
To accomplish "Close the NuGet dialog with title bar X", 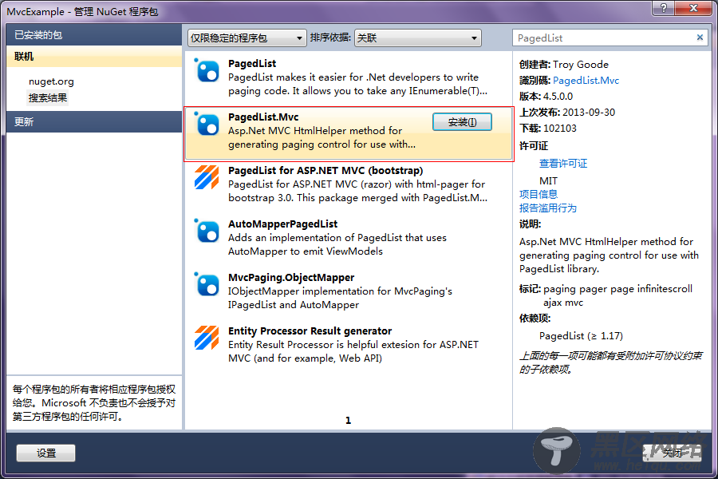I will click(693, 7).
